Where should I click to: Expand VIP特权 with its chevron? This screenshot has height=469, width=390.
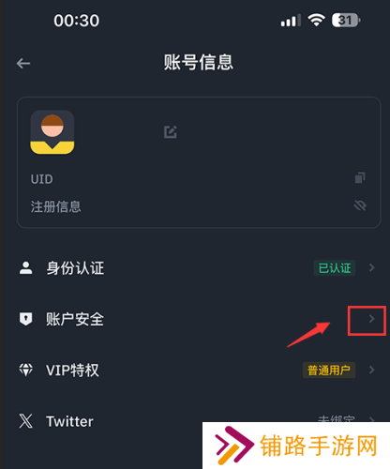click(x=371, y=370)
